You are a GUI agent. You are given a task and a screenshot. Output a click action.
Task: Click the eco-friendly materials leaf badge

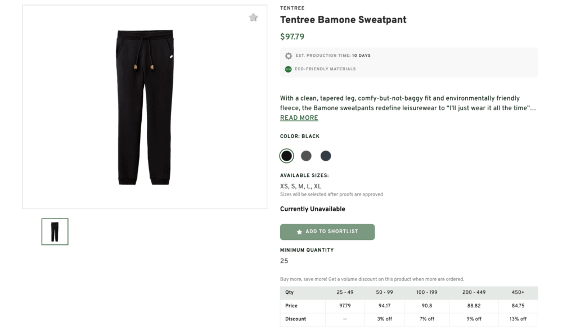point(288,69)
